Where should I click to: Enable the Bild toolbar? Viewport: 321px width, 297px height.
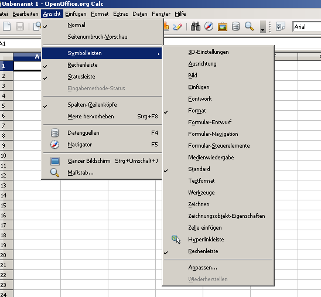(218, 76)
